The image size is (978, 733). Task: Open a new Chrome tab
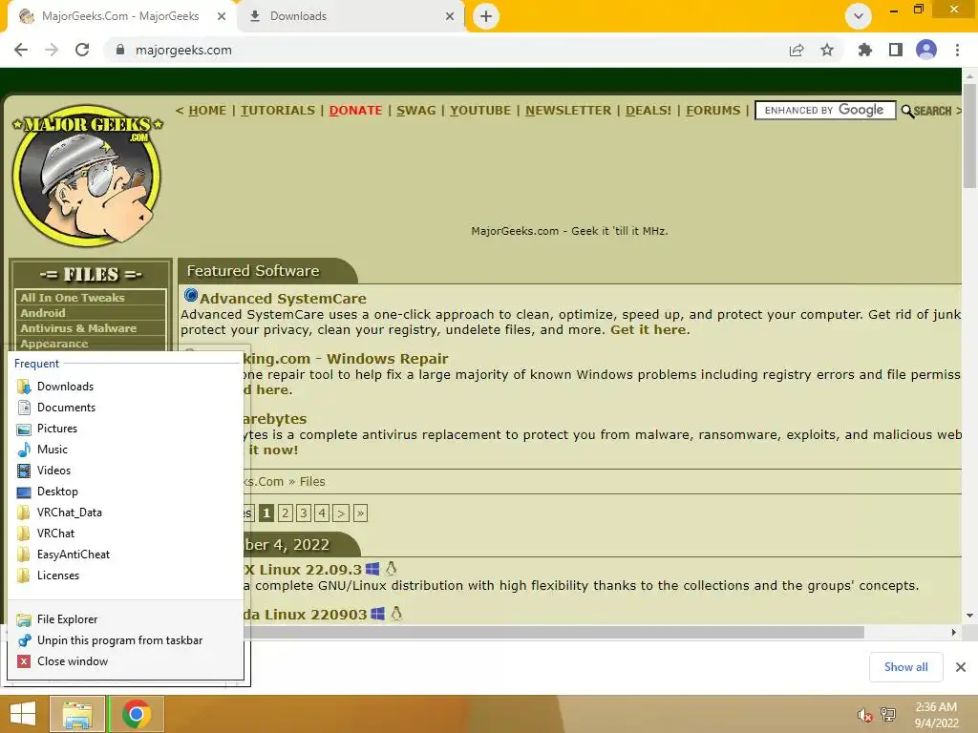coord(486,16)
